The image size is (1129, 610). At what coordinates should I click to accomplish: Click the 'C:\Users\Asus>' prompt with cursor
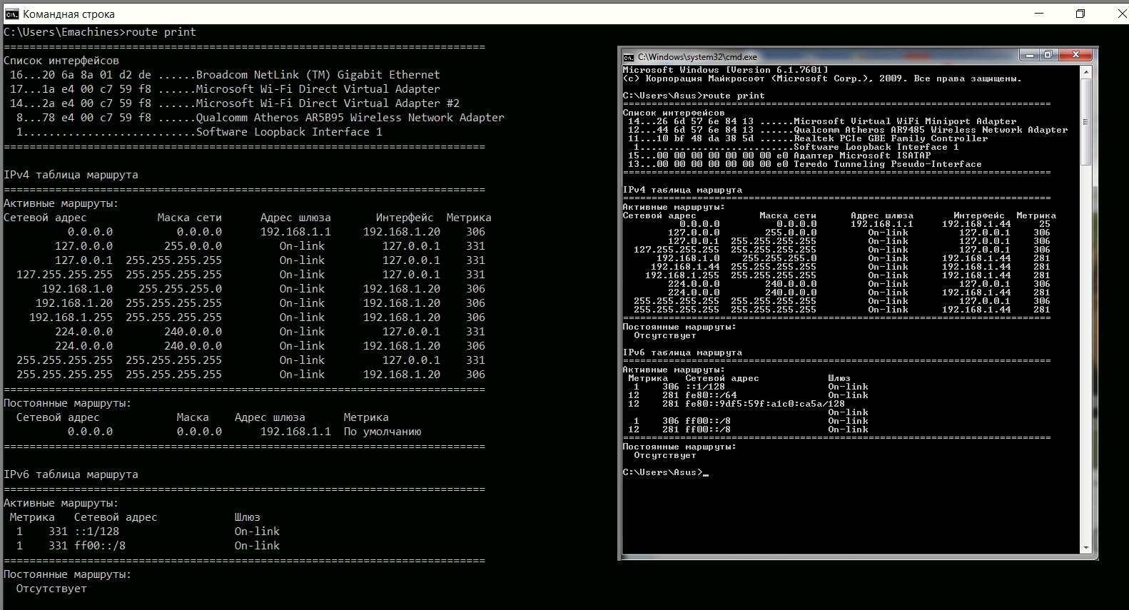click(x=665, y=472)
